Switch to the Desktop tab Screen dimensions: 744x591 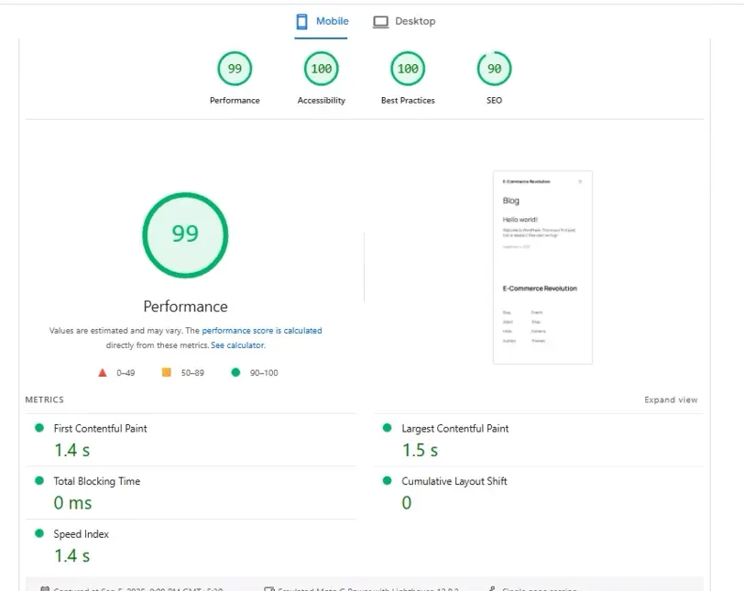[404, 21]
